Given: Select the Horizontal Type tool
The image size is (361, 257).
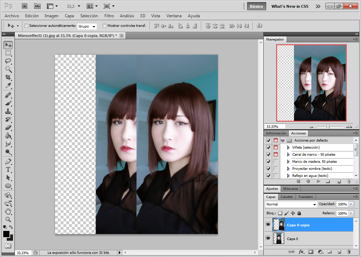Looking at the screenshot, I should tap(8, 169).
